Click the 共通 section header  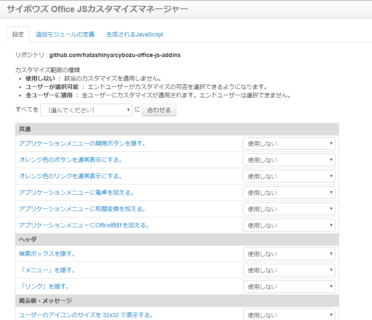point(177,129)
